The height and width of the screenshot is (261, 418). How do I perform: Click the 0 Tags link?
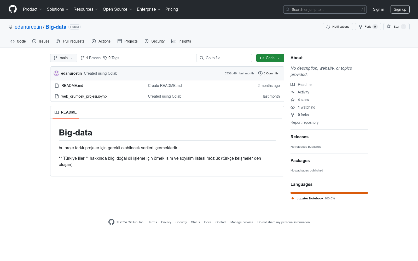(x=111, y=58)
